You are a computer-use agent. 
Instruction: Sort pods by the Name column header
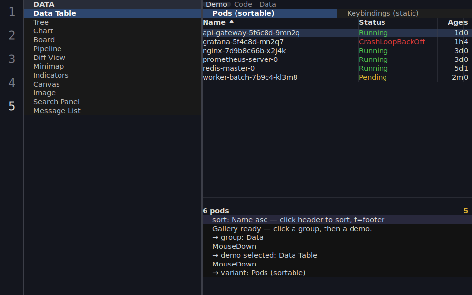(x=214, y=22)
